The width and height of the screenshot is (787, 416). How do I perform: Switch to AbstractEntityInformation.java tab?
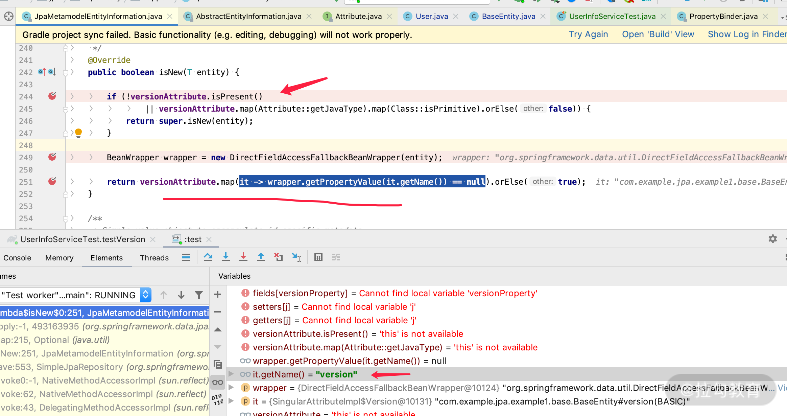click(x=248, y=16)
